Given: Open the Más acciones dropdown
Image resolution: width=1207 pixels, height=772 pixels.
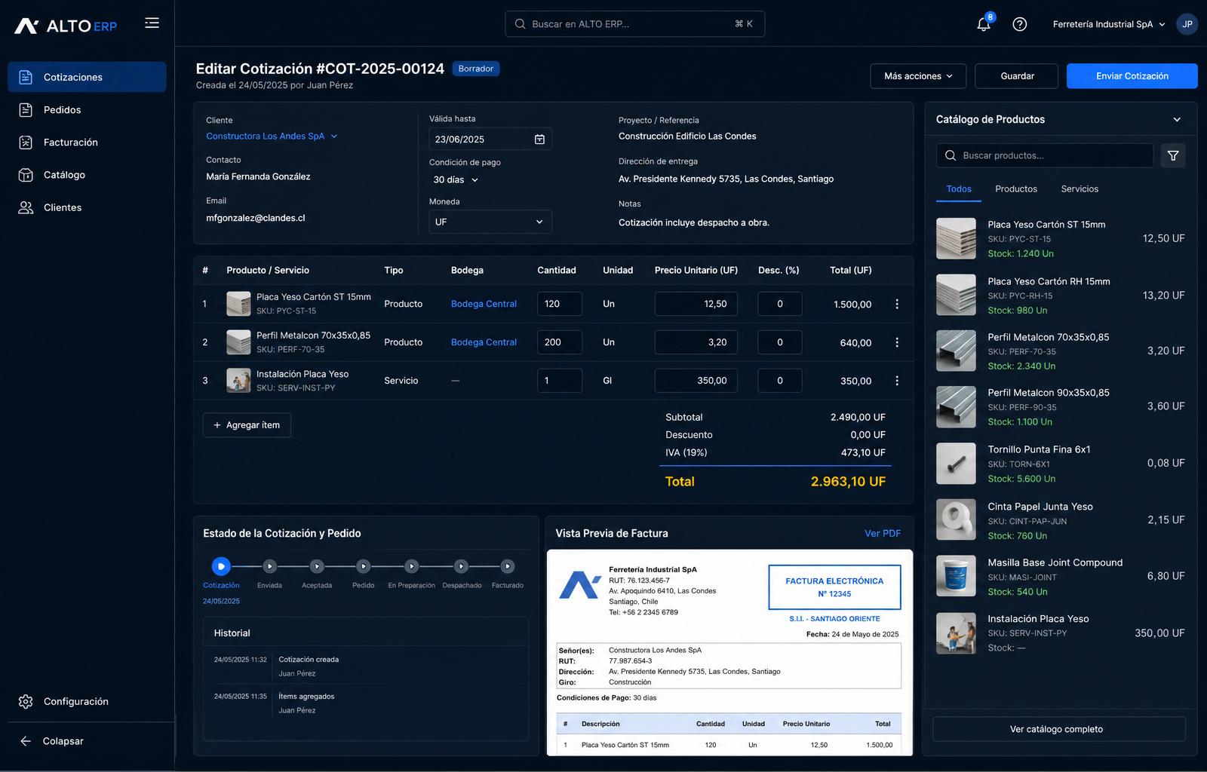Looking at the screenshot, I should click(x=918, y=76).
